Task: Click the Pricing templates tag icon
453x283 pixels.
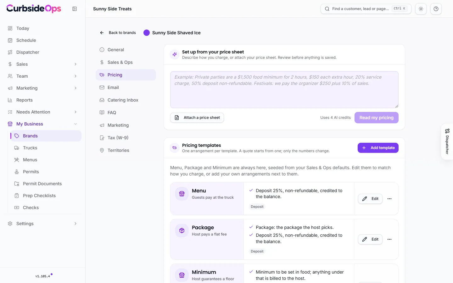Action: tap(175, 148)
